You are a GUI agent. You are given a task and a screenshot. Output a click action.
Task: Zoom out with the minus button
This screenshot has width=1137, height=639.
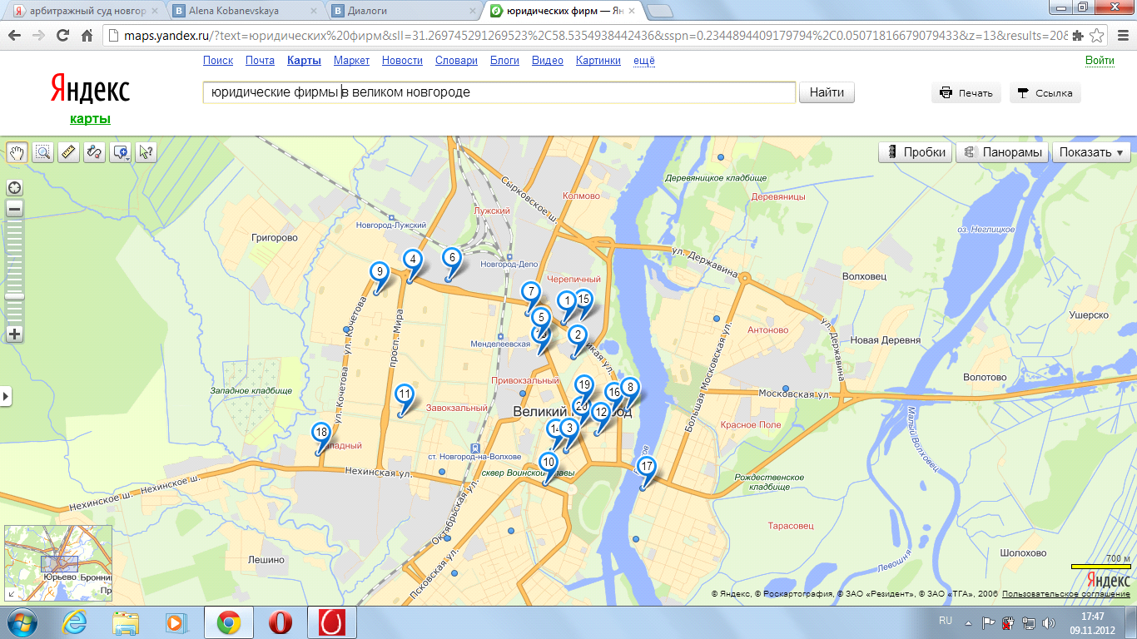point(14,209)
